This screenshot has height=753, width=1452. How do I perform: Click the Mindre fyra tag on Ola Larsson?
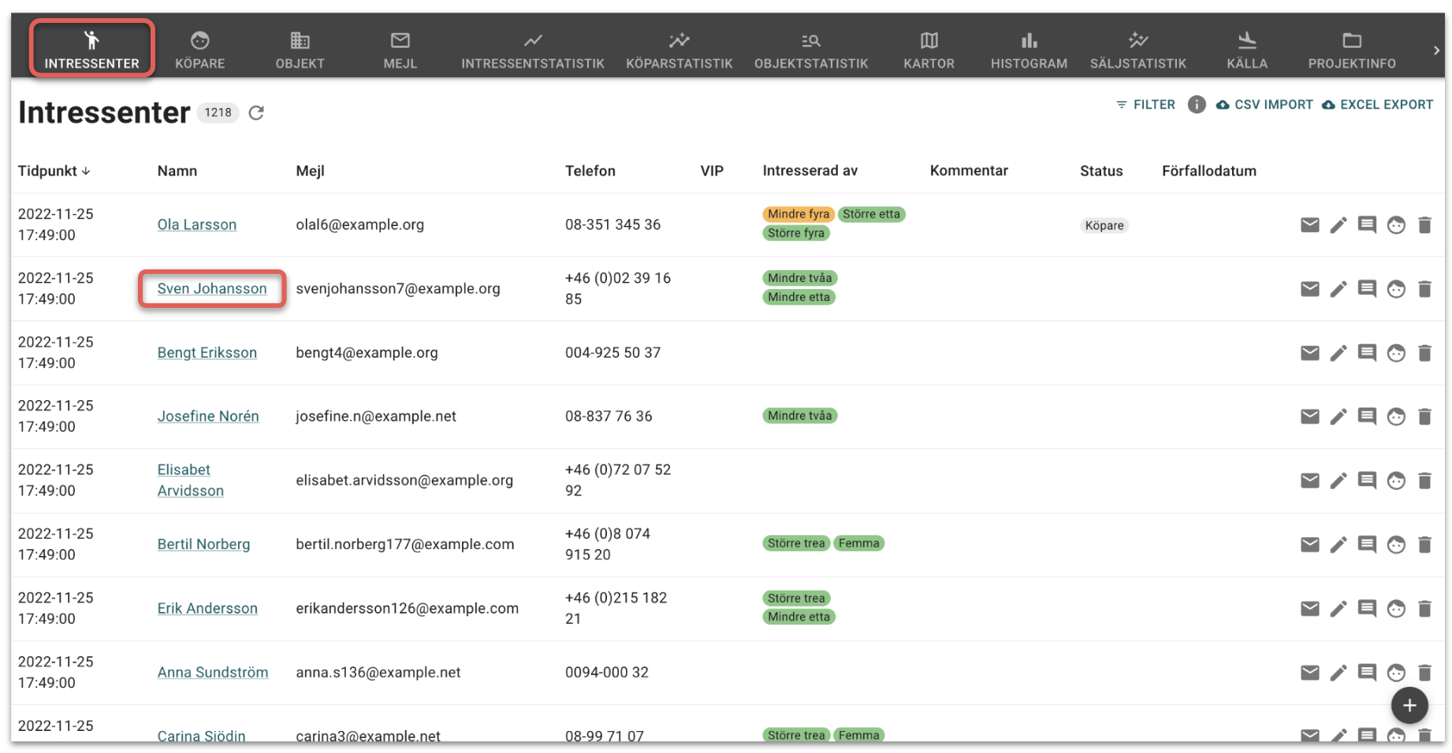point(798,214)
